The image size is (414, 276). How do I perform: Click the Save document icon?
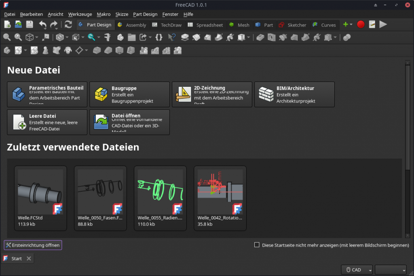tap(30, 25)
